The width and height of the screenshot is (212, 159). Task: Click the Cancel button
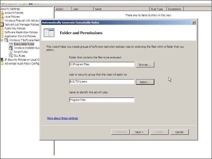pos(180,132)
